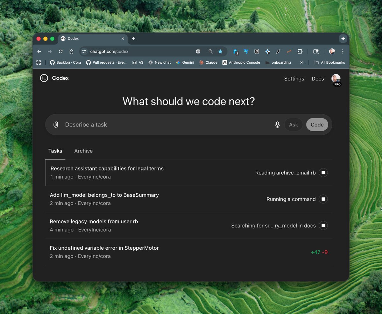Open the Notion extension icon
The height and width of the screenshot is (314, 382).
pyautogui.click(x=257, y=51)
